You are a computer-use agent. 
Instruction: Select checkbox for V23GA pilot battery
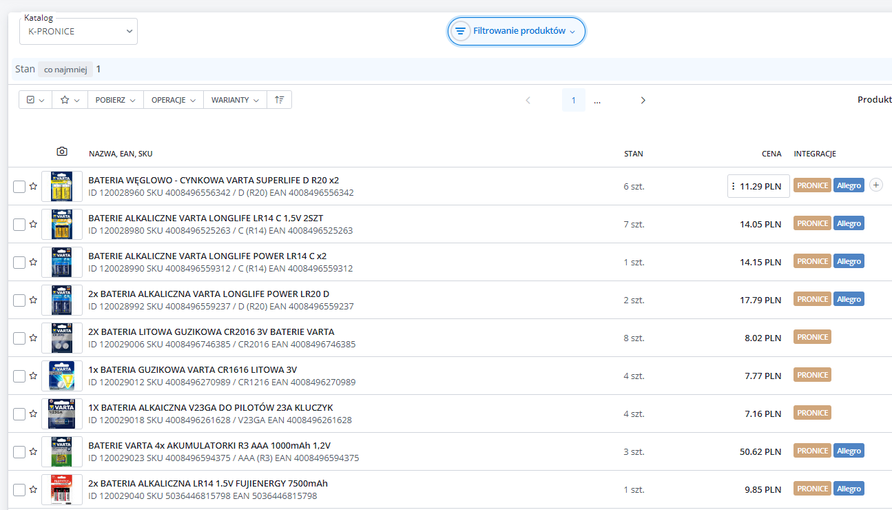[x=19, y=414]
